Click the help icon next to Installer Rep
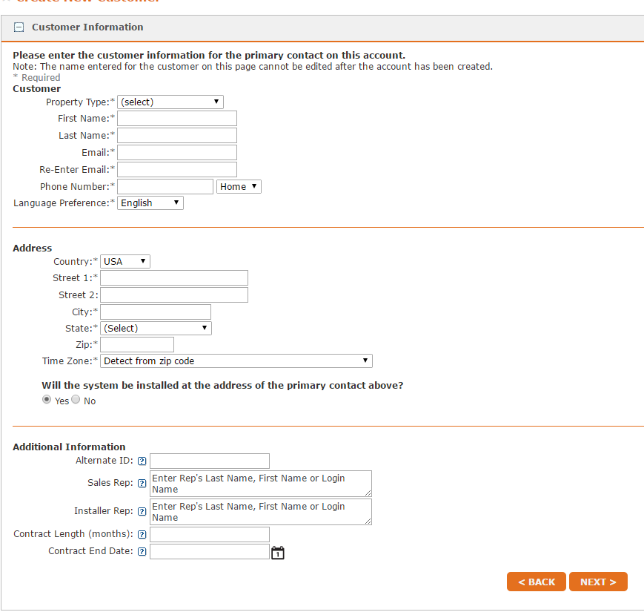Viewport: 644px width, 612px height. pos(142,512)
